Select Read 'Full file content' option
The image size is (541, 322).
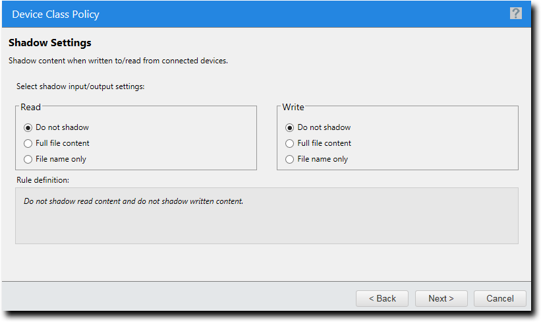[28, 143]
